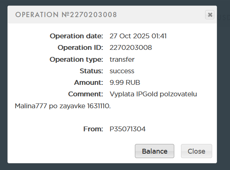The image size is (230, 170).
Task: Click the 'Malina777 po zayavke 1631110' comment line
Action: (x=63, y=106)
